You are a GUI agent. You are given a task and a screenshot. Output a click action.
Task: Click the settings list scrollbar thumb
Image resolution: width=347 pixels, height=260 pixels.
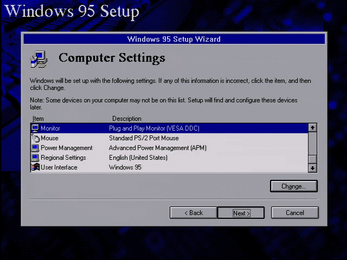pyautogui.click(x=312, y=159)
